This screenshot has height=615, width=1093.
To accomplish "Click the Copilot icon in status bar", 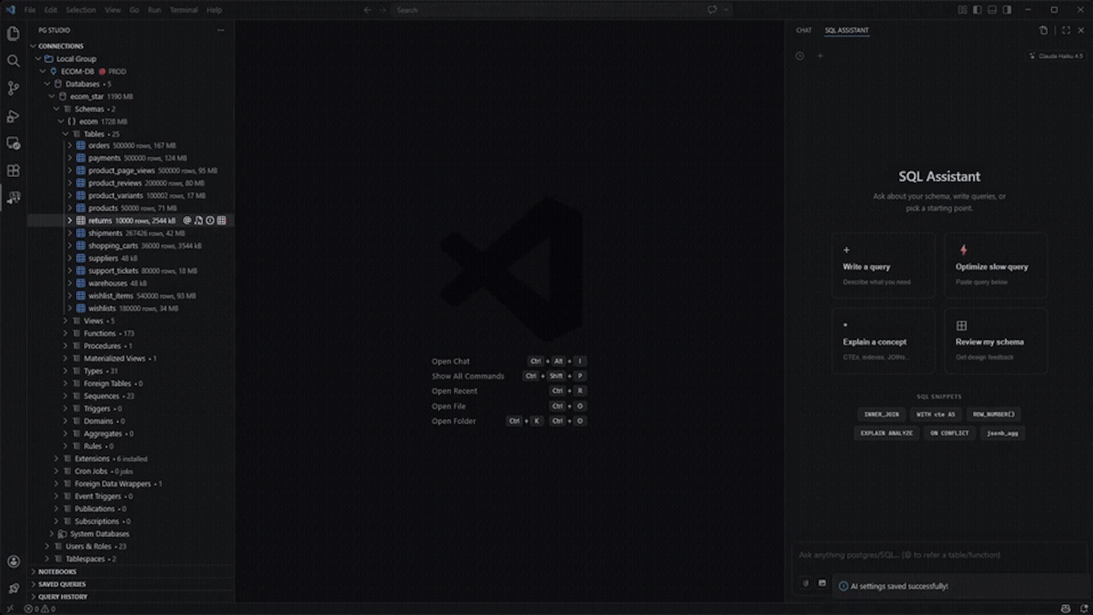I will pos(1066,608).
